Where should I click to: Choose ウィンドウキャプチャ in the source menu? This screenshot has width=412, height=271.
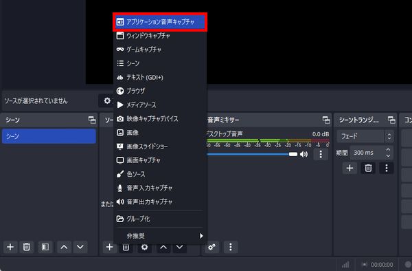[x=160, y=36]
